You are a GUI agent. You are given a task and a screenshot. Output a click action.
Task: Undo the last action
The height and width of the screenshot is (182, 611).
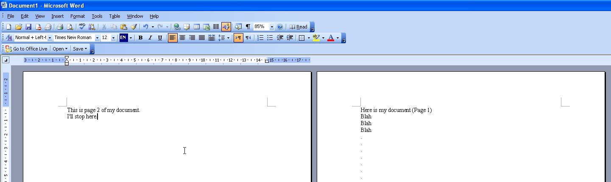click(x=145, y=27)
